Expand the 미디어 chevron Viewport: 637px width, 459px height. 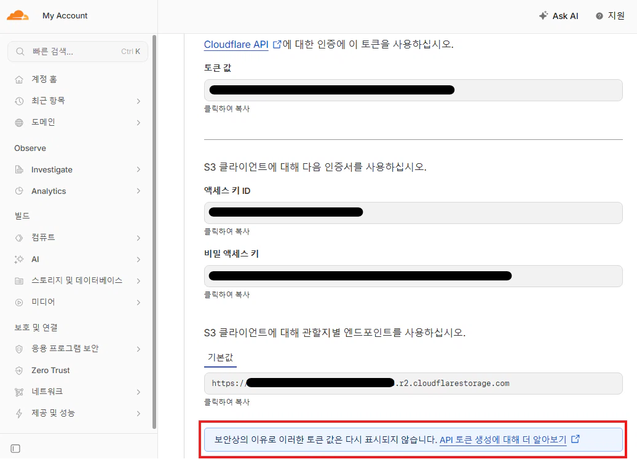(138, 303)
